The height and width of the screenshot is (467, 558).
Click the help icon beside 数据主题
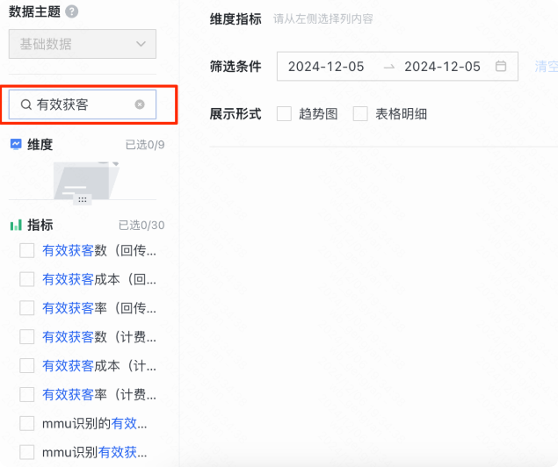click(71, 11)
